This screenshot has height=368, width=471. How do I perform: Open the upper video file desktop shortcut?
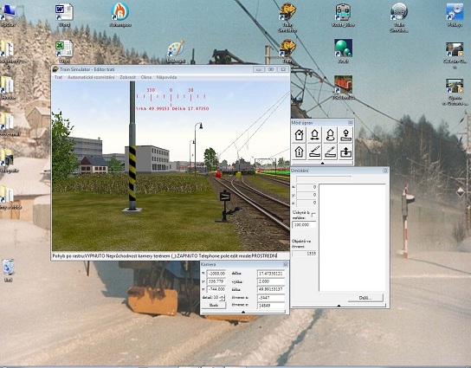pyautogui.click(x=455, y=55)
